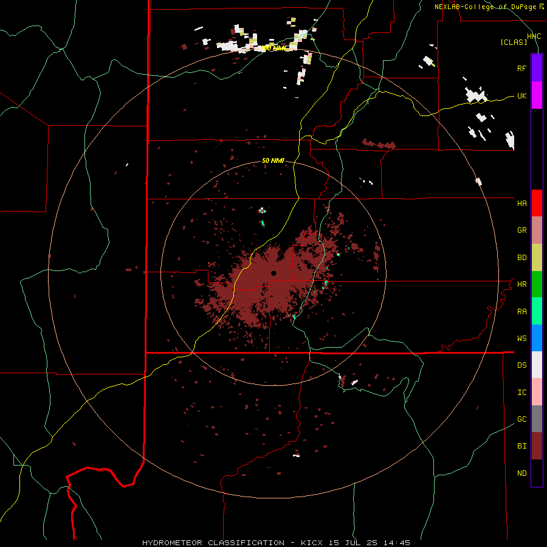Click the DS white legend swatch

click(537, 365)
